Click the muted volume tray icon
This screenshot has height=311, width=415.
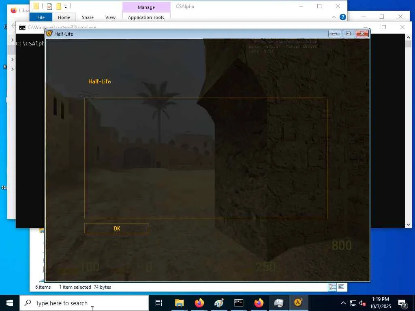363,303
